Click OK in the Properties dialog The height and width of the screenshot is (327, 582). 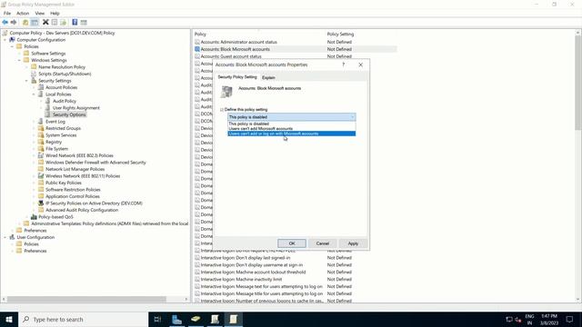292,243
